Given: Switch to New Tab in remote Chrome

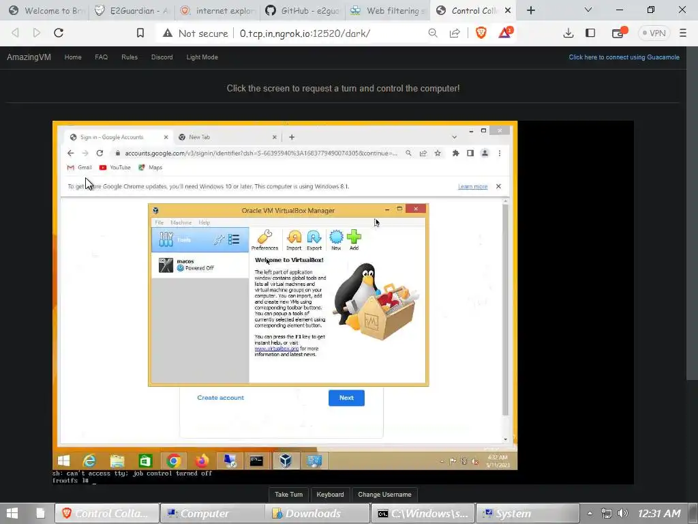Looking at the screenshot, I should [x=227, y=137].
